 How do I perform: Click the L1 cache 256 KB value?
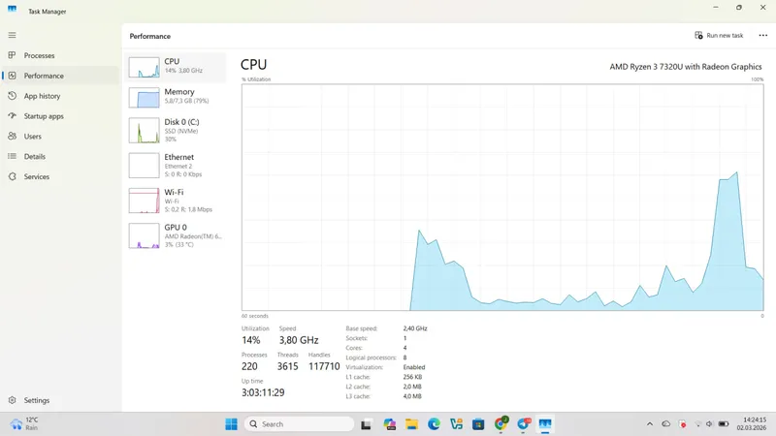[412, 377]
